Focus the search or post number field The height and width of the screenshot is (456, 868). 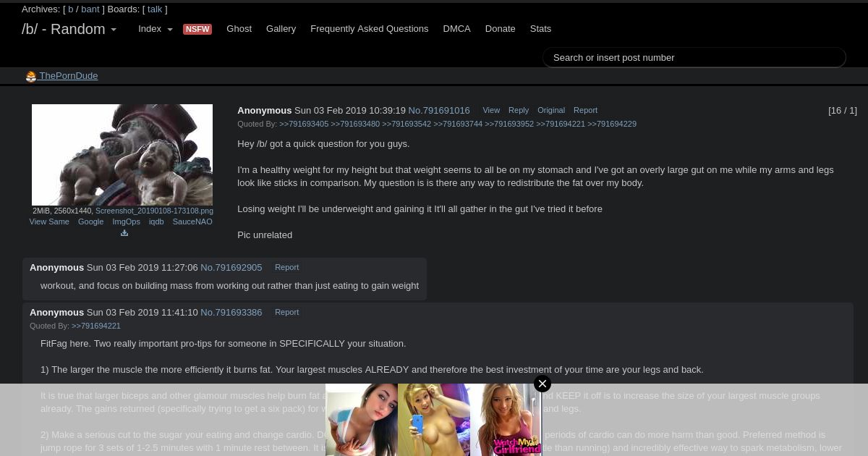pyautogui.click(x=694, y=57)
